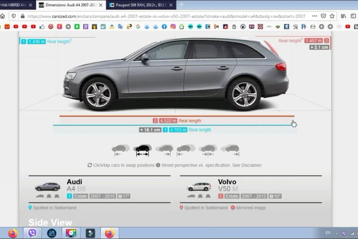
Task: Click the Mirrored image warning icon
Action: tap(233, 207)
